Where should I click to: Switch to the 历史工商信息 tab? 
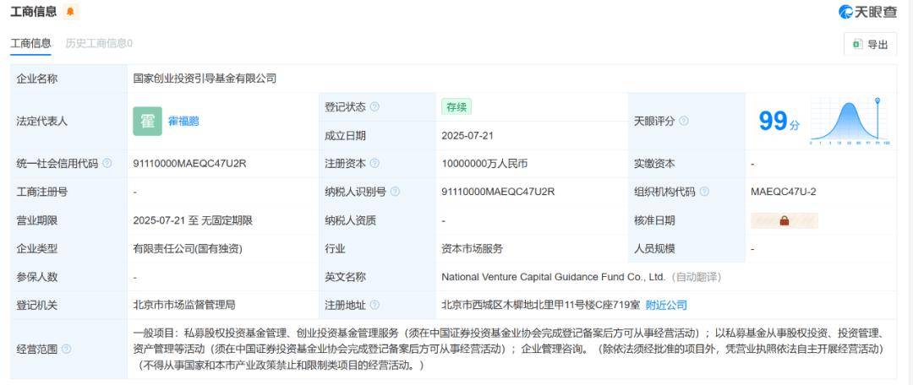click(98, 43)
